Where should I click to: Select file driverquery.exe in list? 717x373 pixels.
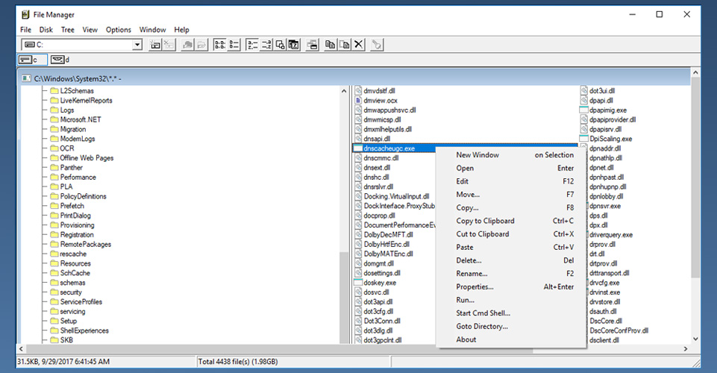point(611,235)
